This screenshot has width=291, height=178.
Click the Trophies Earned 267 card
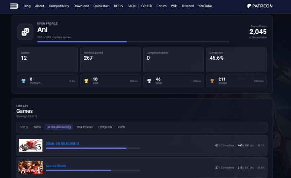coord(110,60)
